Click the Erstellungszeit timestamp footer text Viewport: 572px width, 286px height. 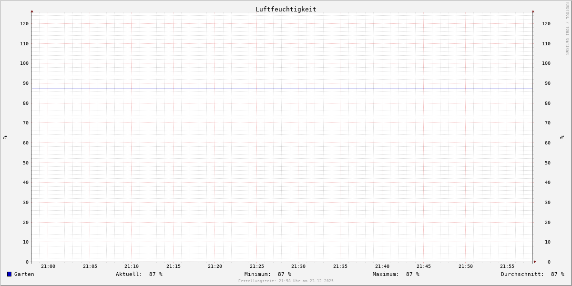(x=286, y=281)
